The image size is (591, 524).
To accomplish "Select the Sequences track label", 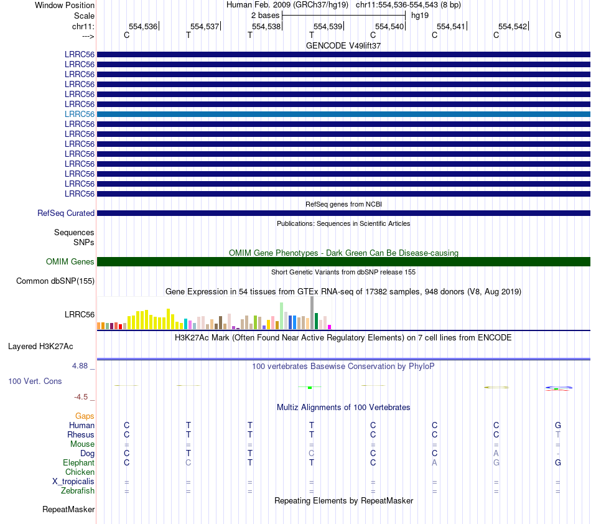I will [74, 233].
